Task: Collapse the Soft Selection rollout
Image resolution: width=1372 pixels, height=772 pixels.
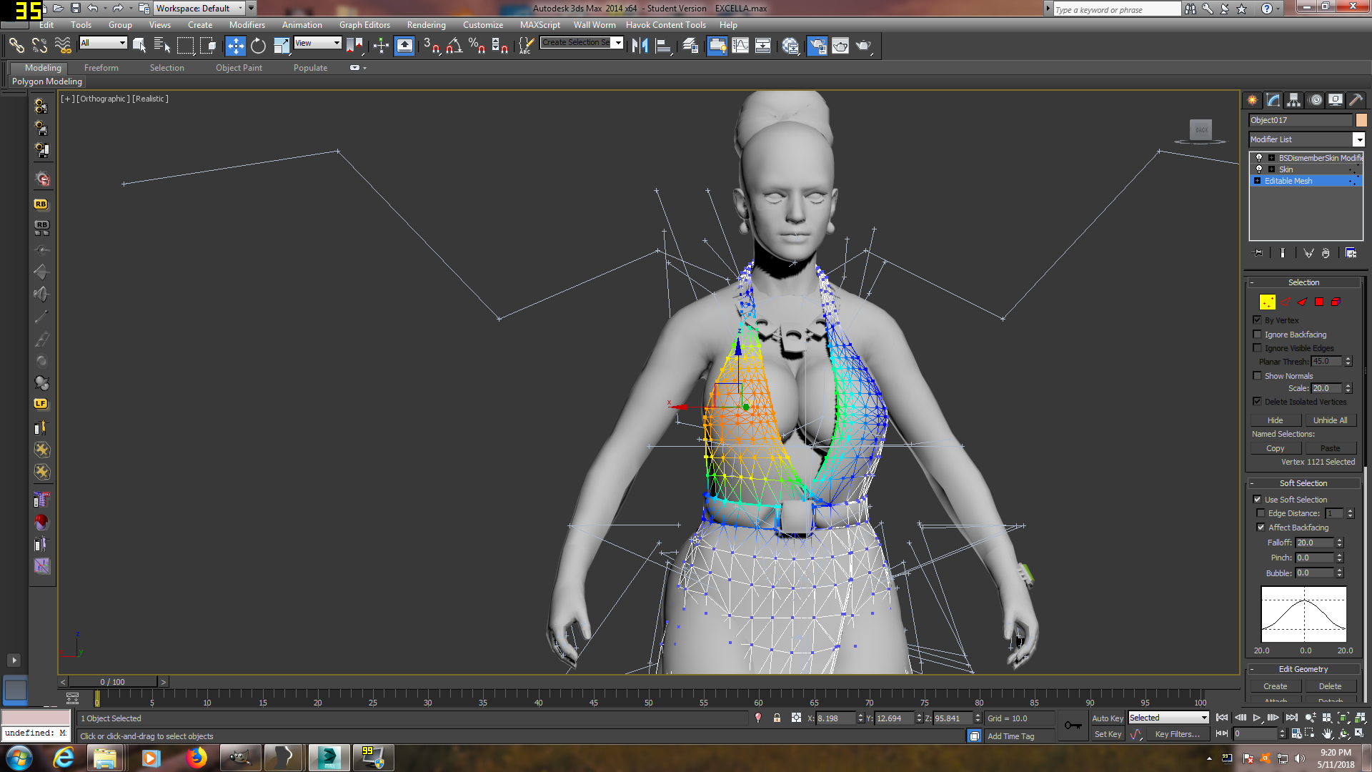Action: pos(1303,483)
